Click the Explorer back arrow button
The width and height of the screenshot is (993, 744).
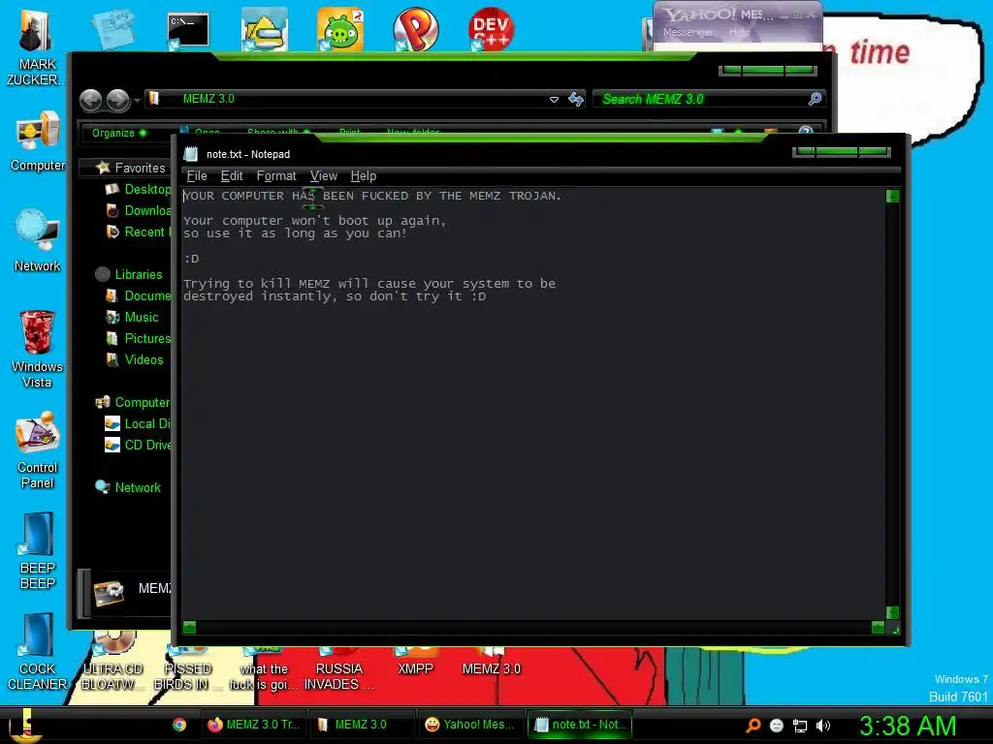(x=90, y=100)
